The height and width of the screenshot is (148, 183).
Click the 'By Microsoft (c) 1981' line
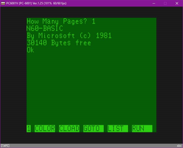(69, 36)
